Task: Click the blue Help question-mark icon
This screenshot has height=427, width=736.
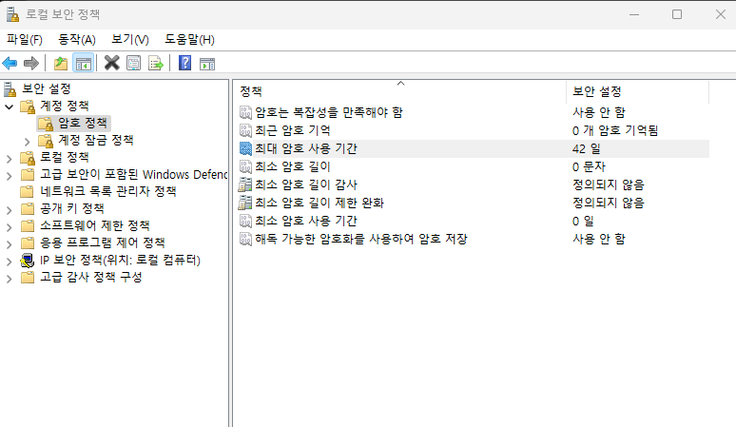Action: pyautogui.click(x=184, y=63)
